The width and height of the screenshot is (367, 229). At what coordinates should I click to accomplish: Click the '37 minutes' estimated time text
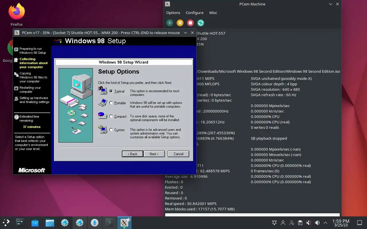click(x=32, y=127)
